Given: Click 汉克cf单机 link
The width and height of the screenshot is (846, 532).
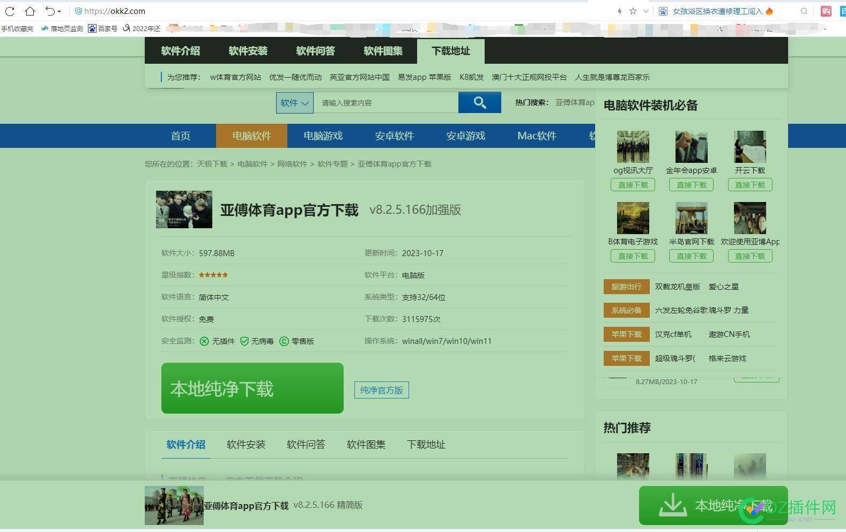Looking at the screenshot, I should tap(673, 334).
